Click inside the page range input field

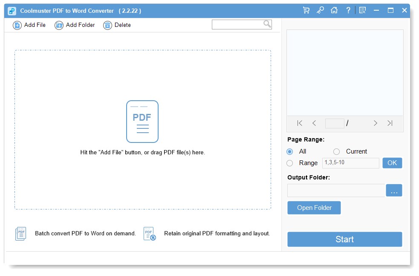(x=350, y=163)
